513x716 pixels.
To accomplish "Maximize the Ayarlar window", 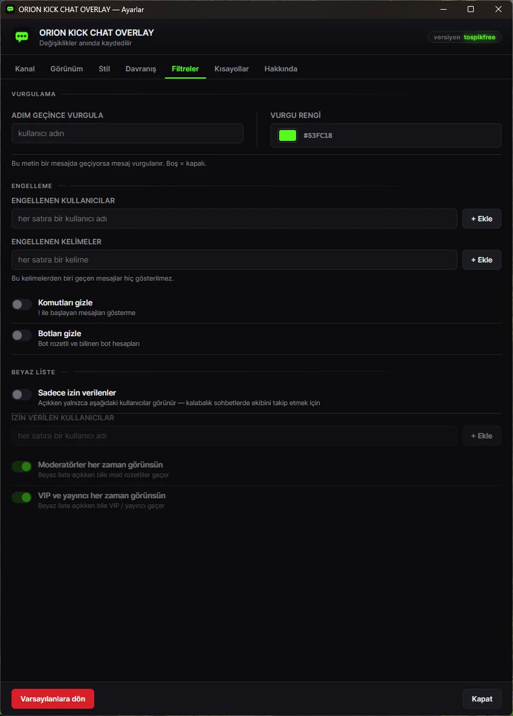I will 471,9.
